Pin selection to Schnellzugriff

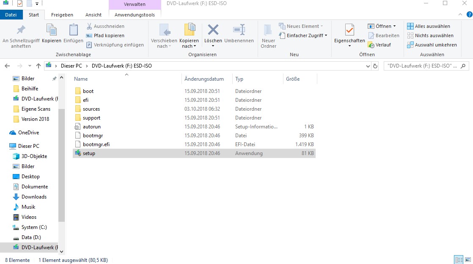[21, 36]
